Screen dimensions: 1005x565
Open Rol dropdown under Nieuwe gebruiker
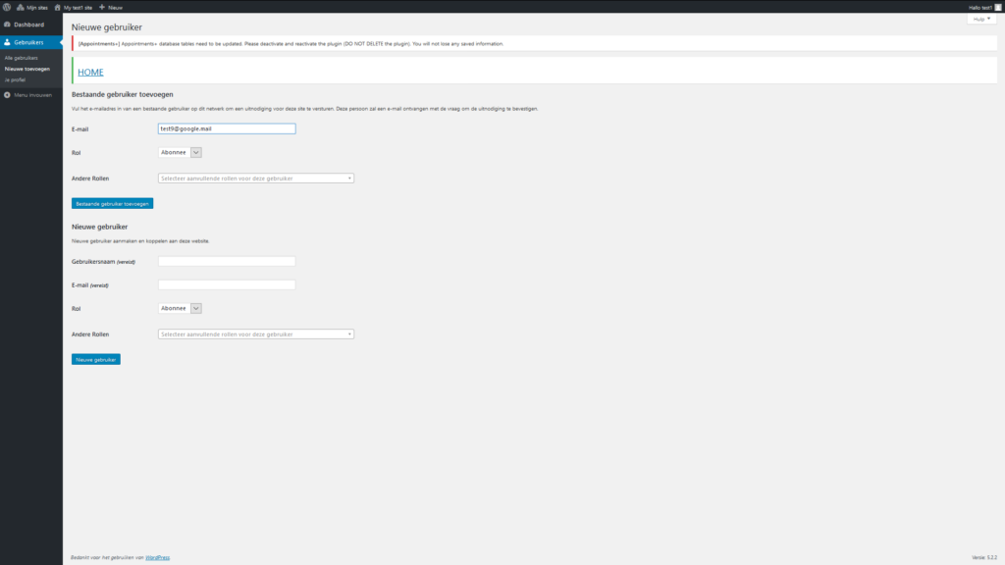point(180,308)
